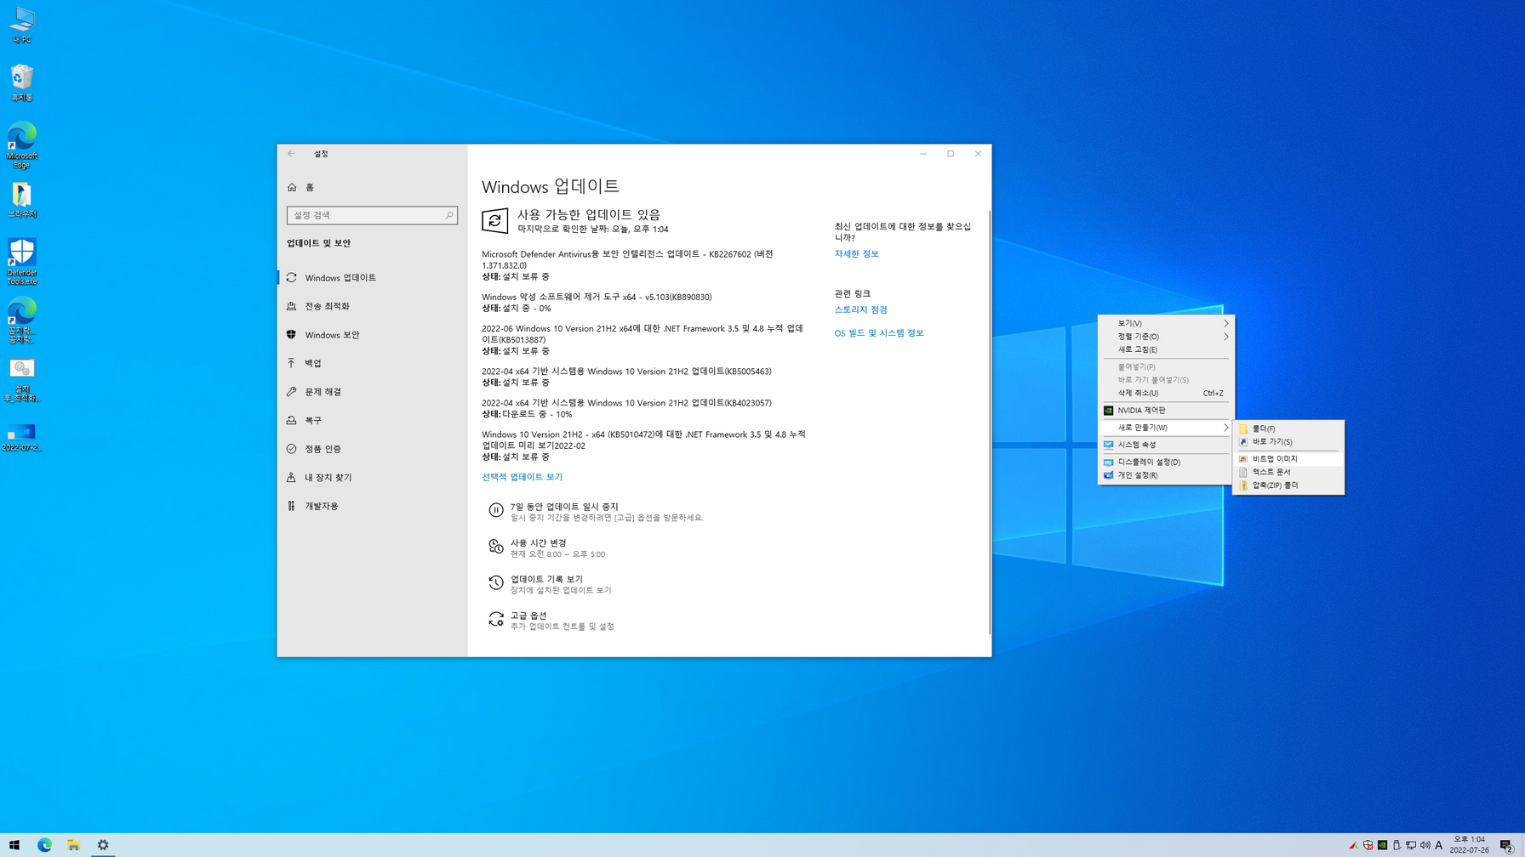Open 백업 in the sidebar
Viewport: 1525px width, 857px height.
coord(372,363)
